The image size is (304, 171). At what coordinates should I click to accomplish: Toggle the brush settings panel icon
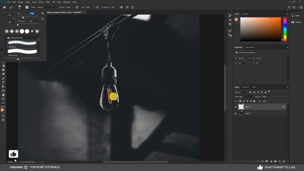[x=27, y=8]
